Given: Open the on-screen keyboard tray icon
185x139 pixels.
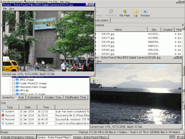Looking at the screenshot, I should click(172, 137).
